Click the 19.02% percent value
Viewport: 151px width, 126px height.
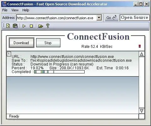pyautogui.click(x=37, y=68)
